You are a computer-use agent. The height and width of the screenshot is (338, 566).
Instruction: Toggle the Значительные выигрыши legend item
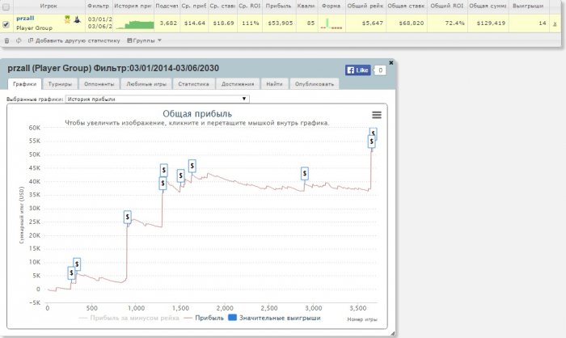click(x=275, y=318)
